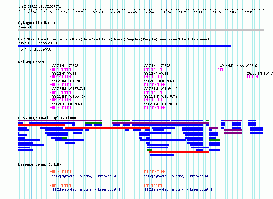This screenshot has height=199, width=273.
Task: Select top-row green duplication bar near 52780k
Action: 121,121
